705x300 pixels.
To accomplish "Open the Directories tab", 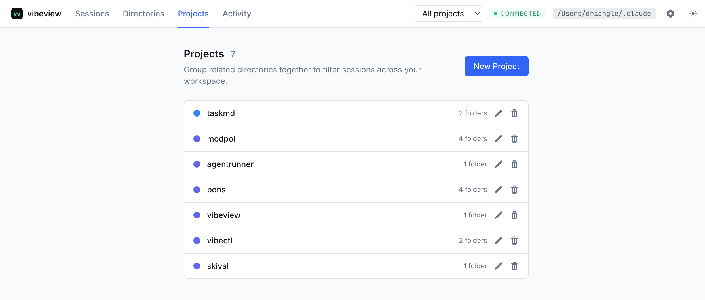I will [x=143, y=13].
